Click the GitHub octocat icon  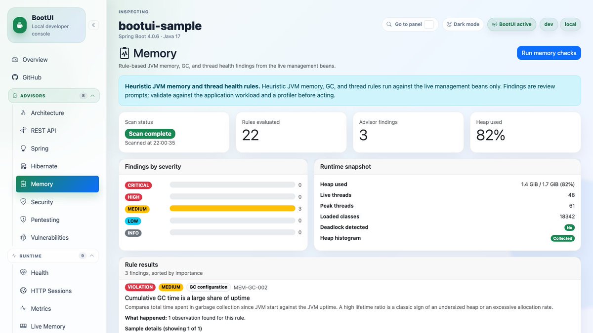[15, 77]
